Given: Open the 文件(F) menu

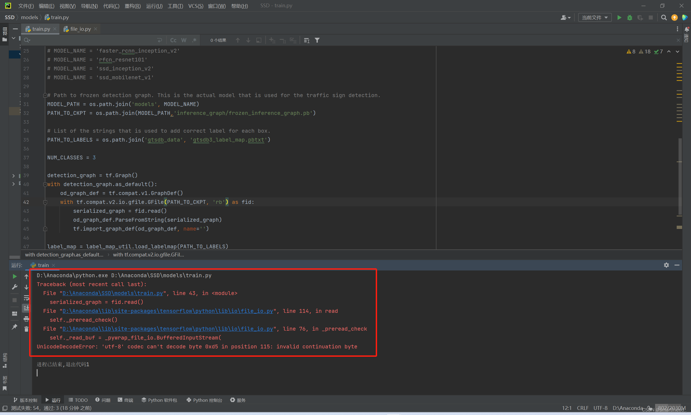Looking at the screenshot, I should point(26,6).
